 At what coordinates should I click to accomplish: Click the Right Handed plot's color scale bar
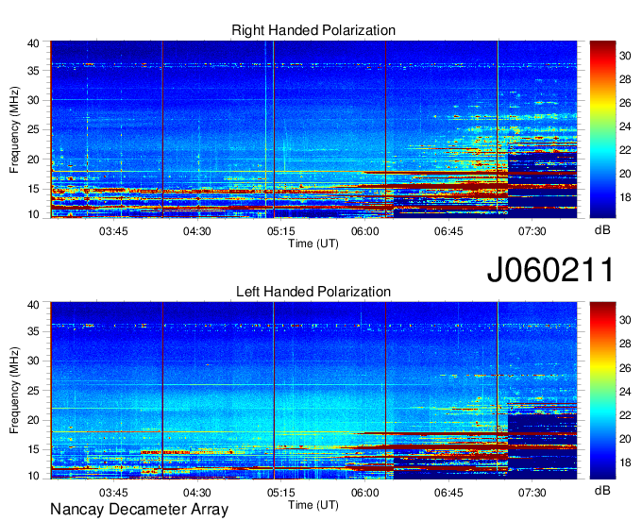click(x=602, y=129)
